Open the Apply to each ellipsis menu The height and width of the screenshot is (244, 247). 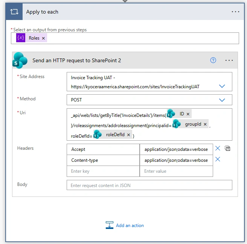[x=235, y=12]
